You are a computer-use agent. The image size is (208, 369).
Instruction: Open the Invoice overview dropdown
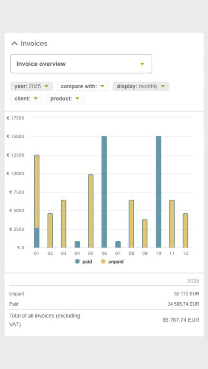[x=81, y=64]
